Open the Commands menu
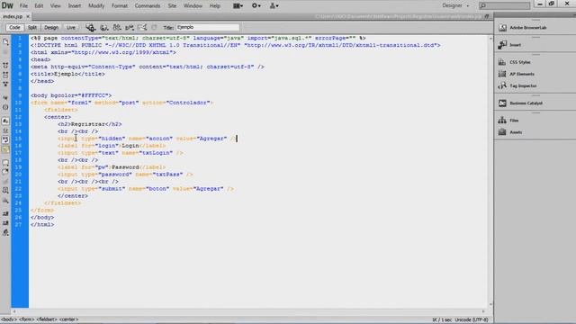The height and width of the screenshot is (324, 576). [x=148, y=6]
